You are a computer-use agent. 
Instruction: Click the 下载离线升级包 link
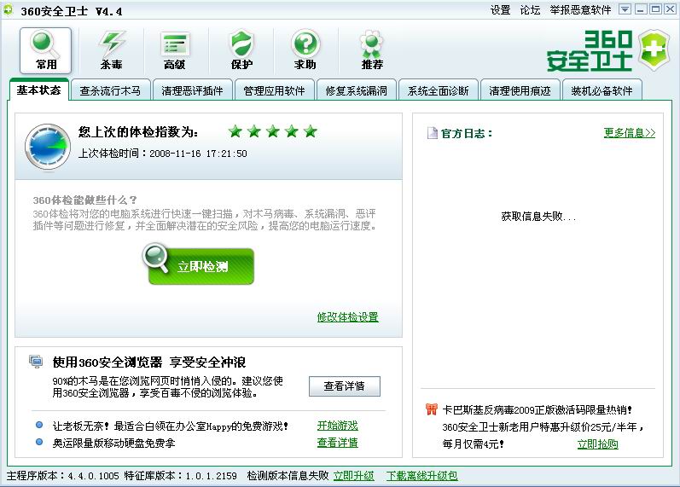coord(422,476)
